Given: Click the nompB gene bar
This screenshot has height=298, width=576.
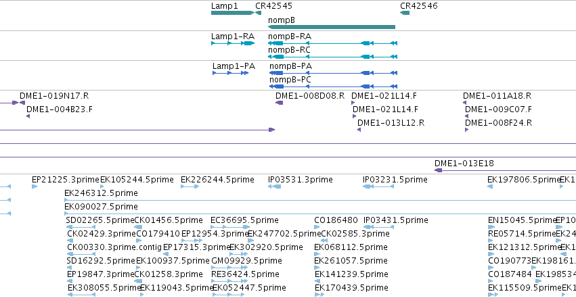Looking at the screenshot, I should [332, 27].
